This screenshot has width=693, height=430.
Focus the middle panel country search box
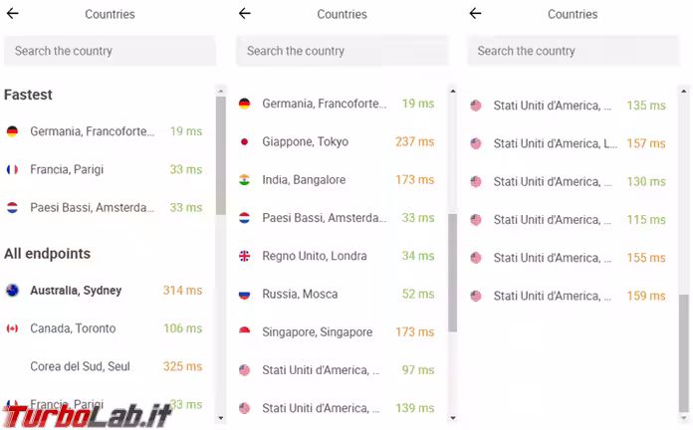tap(342, 51)
